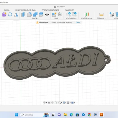Select the Offset Plane construction tool

(x=87, y=14)
